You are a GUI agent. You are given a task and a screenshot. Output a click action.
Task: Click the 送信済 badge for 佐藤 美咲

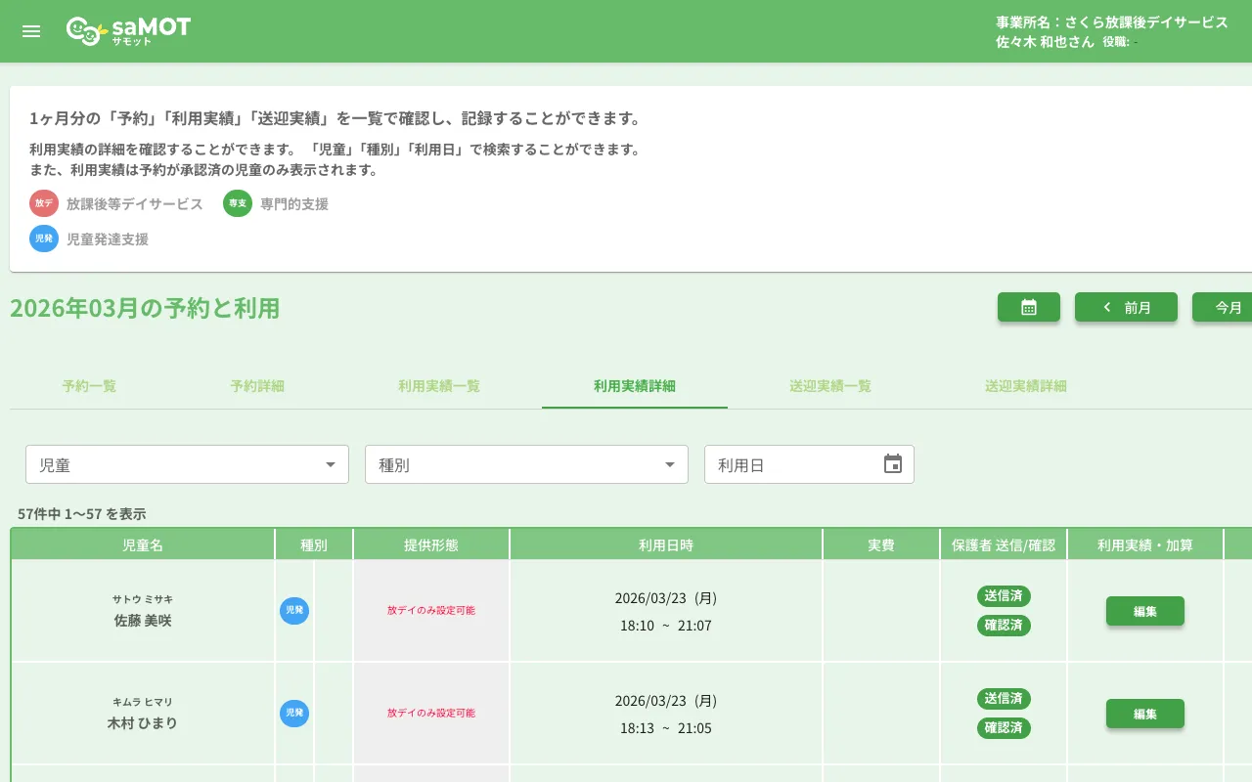point(1004,596)
